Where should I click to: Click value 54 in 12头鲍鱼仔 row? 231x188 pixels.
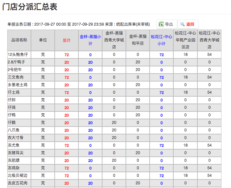click(x=209, y=55)
